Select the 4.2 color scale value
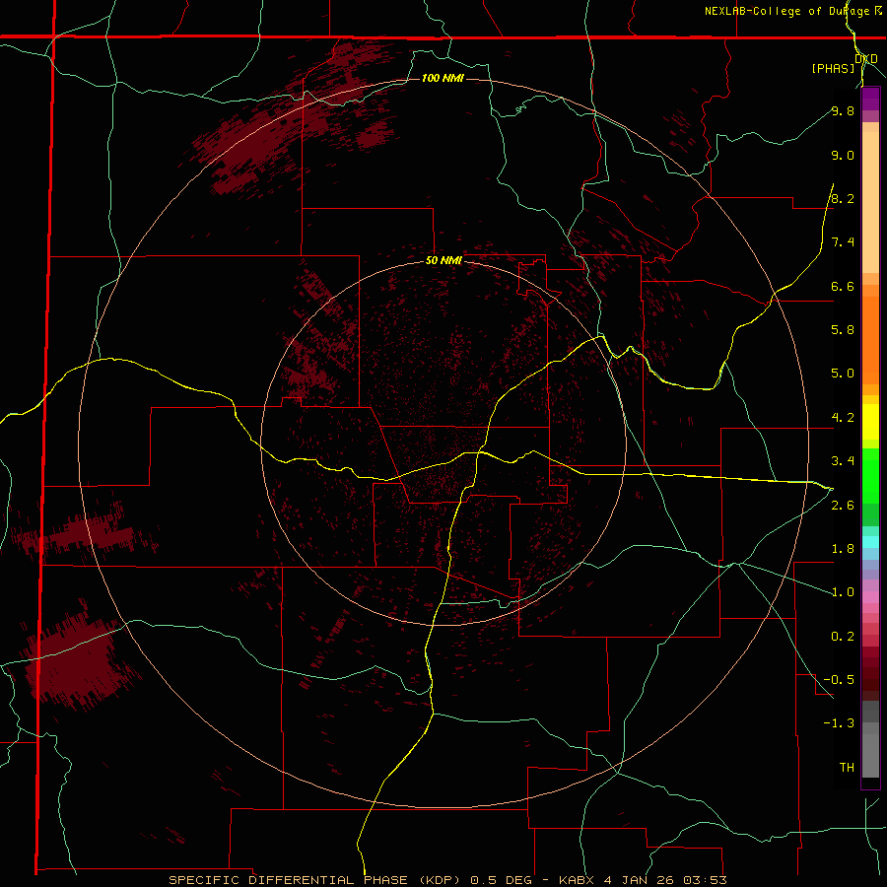The width and height of the screenshot is (887, 887). [843, 418]
